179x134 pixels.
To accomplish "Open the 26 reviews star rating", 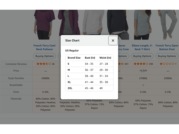I will point(45,64).
